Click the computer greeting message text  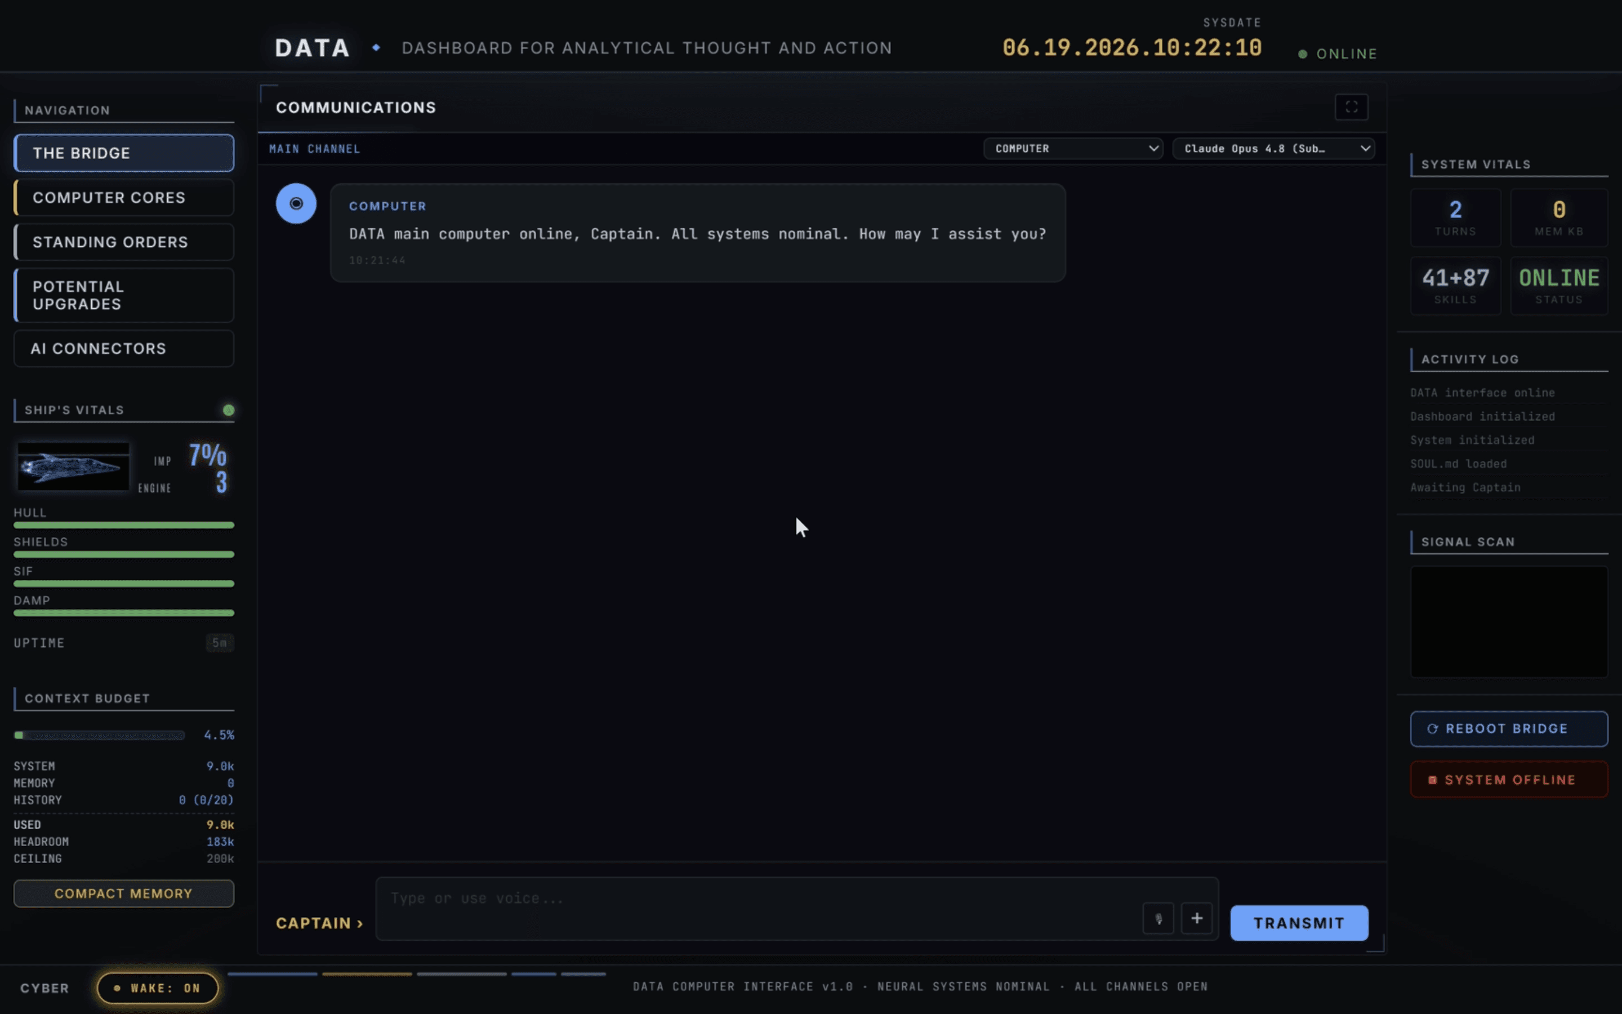tap(697, 234)
